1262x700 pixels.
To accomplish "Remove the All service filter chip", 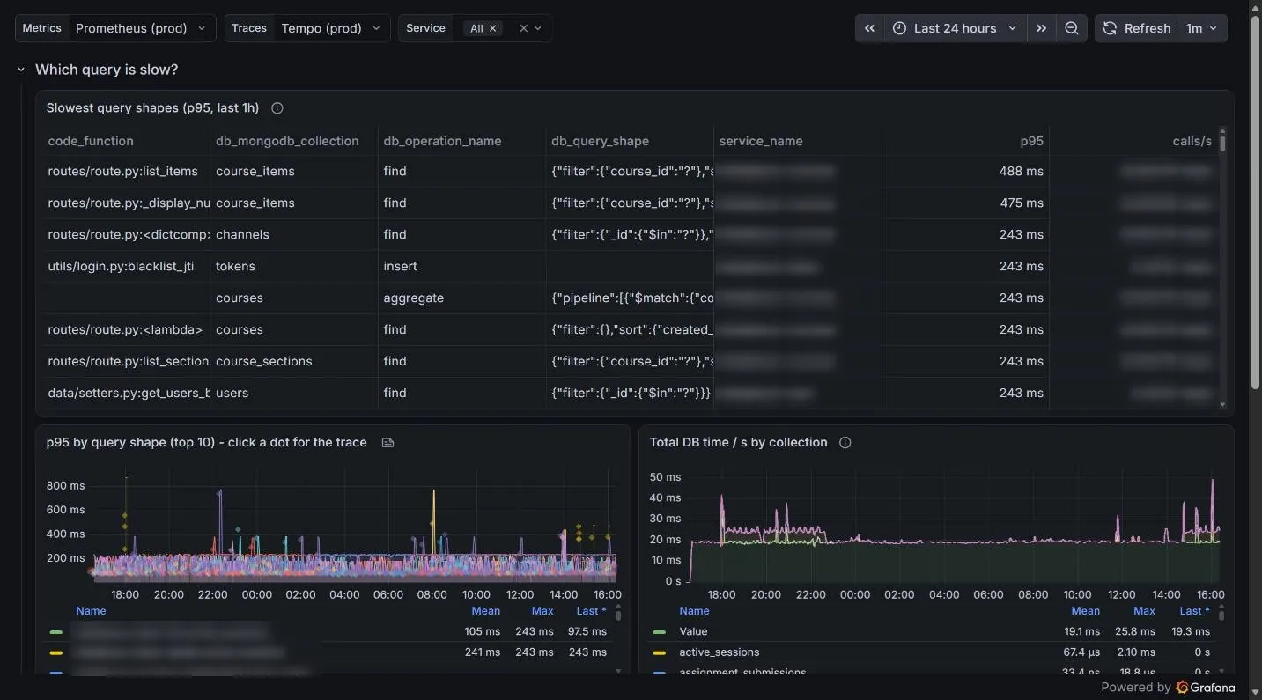I will tap(493, 28).
